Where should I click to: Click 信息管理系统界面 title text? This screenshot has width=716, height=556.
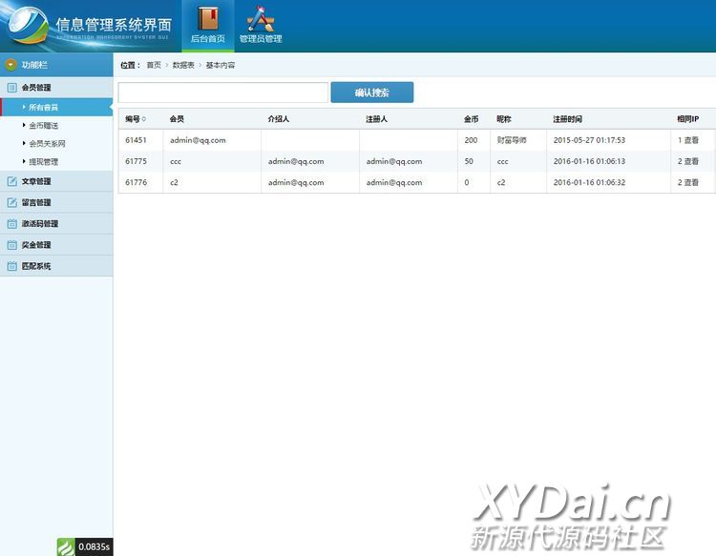point(114,25)
